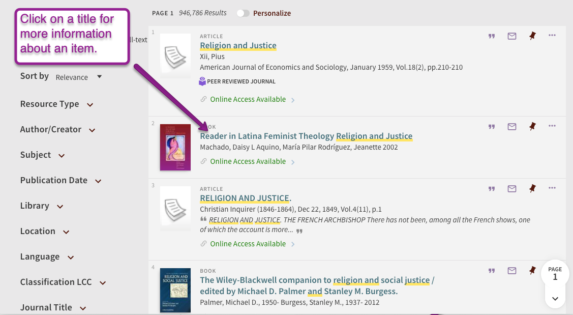Pin the Latina Feminist Theology book
The height and width of the screenshot is (315, 573).
[532, 126]
